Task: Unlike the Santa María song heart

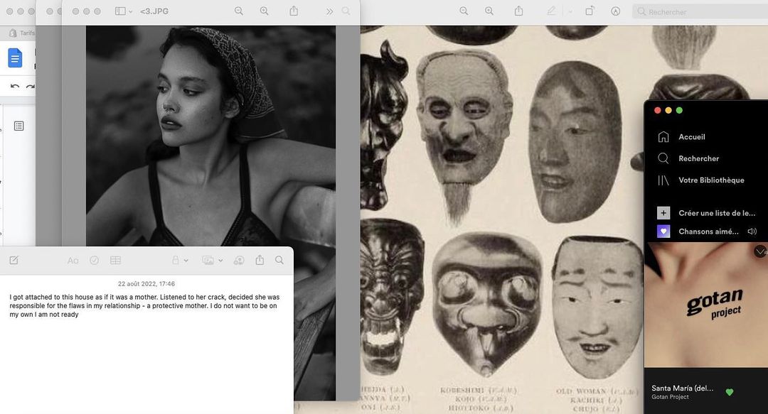Action: [729, 392]
